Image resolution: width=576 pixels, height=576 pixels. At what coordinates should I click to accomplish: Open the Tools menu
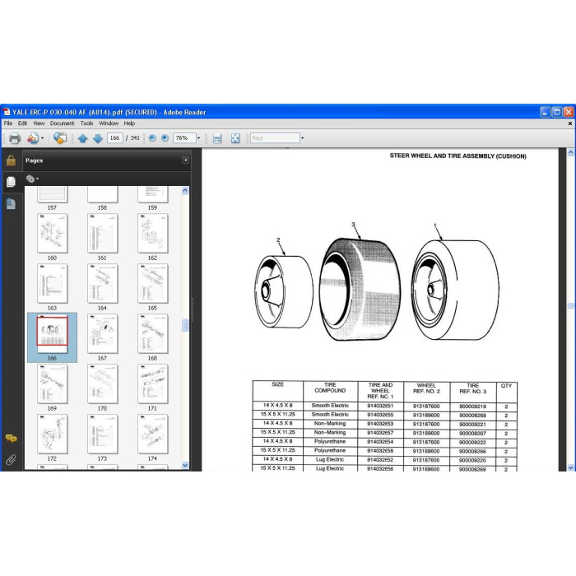pyautogui.click(x=86, y=123)
